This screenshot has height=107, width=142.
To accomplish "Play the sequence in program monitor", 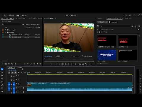I will pyautogui.click(x=69, y=64).
